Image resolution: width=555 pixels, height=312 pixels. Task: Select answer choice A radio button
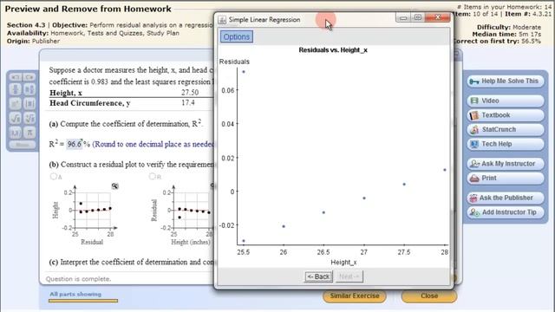point(54,176)
